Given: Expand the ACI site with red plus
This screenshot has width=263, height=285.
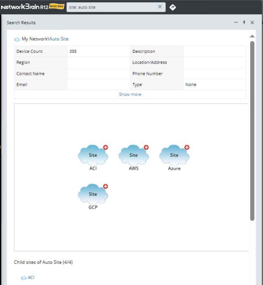Looking at the screenshot, I should [106, 147].
